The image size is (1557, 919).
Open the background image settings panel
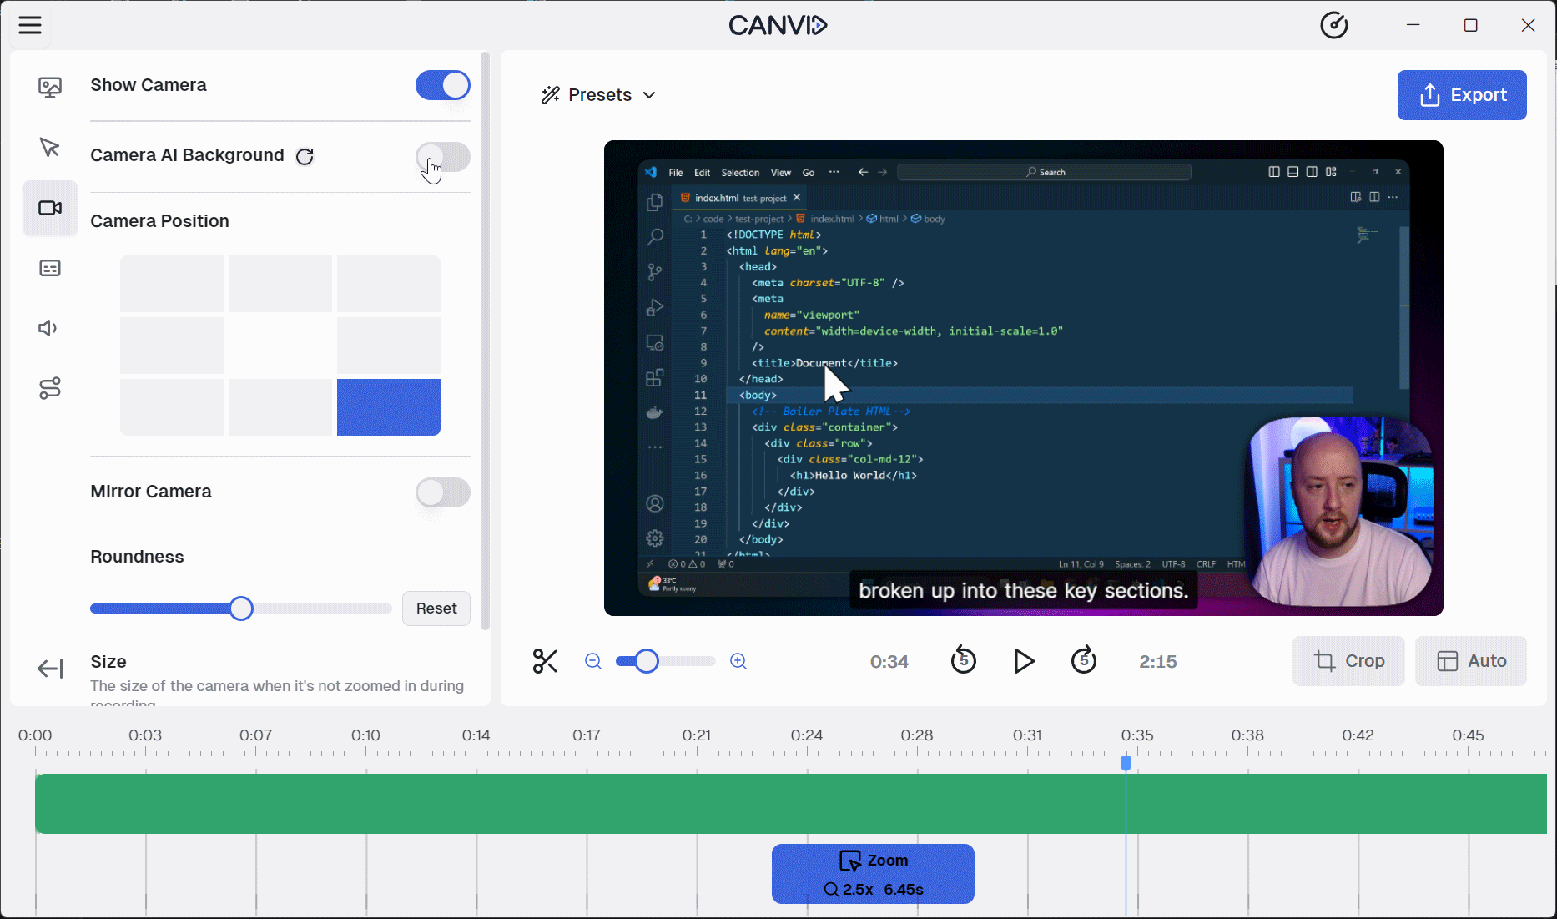[x=50, y=85]
